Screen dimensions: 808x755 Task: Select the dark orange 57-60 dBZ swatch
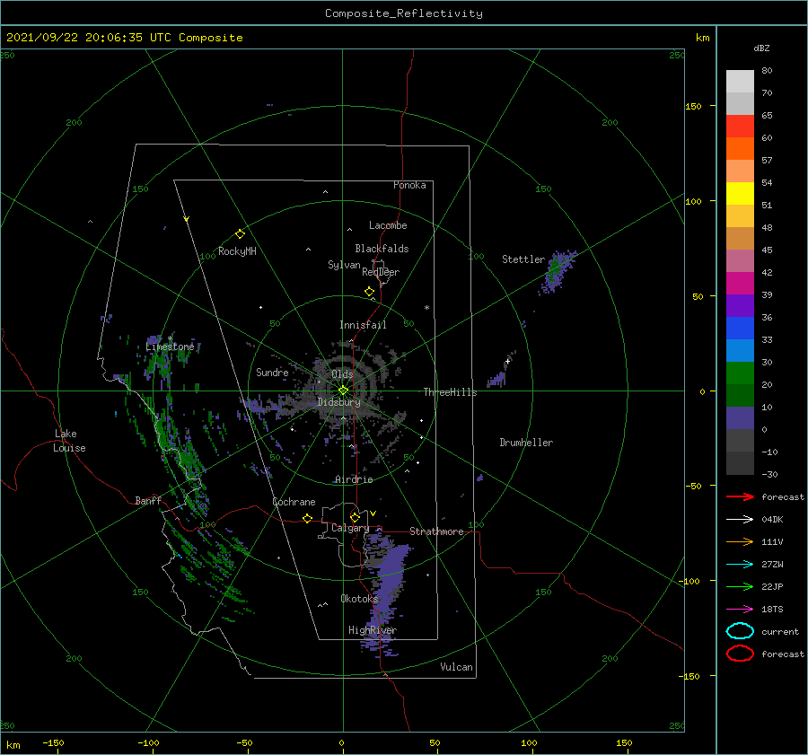(740, 149)
